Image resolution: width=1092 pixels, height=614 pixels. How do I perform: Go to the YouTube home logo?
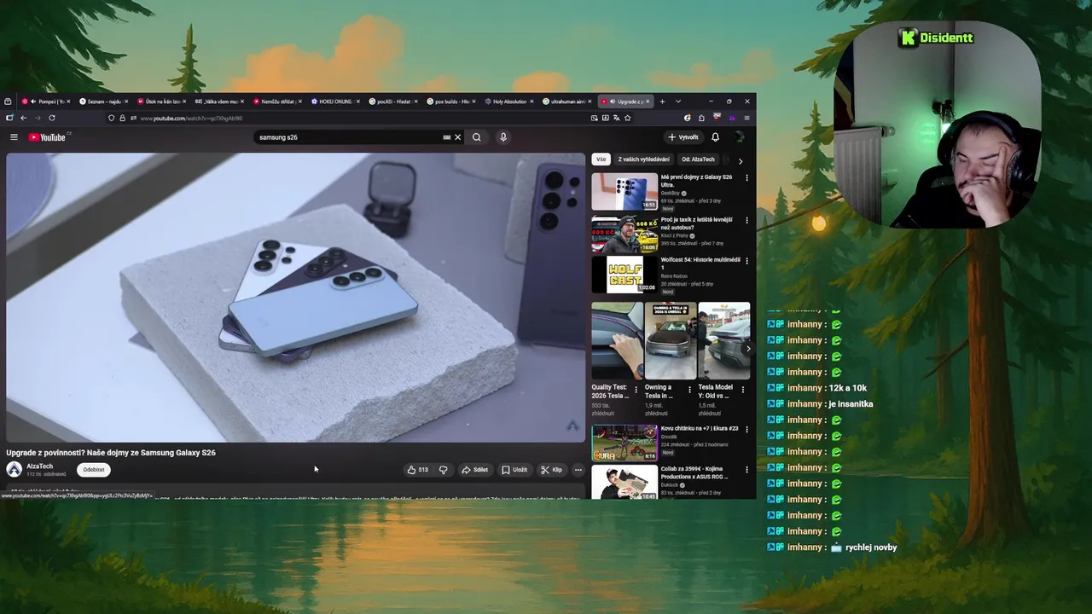[x=47, y=137]
